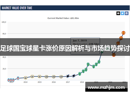Screen dimensions: 130x94
Task: Click the Chinese headline banner text
Action: point(65,48)
